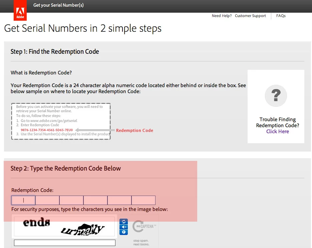
Task: Click the Adobe logo
Action: (20, 10)
